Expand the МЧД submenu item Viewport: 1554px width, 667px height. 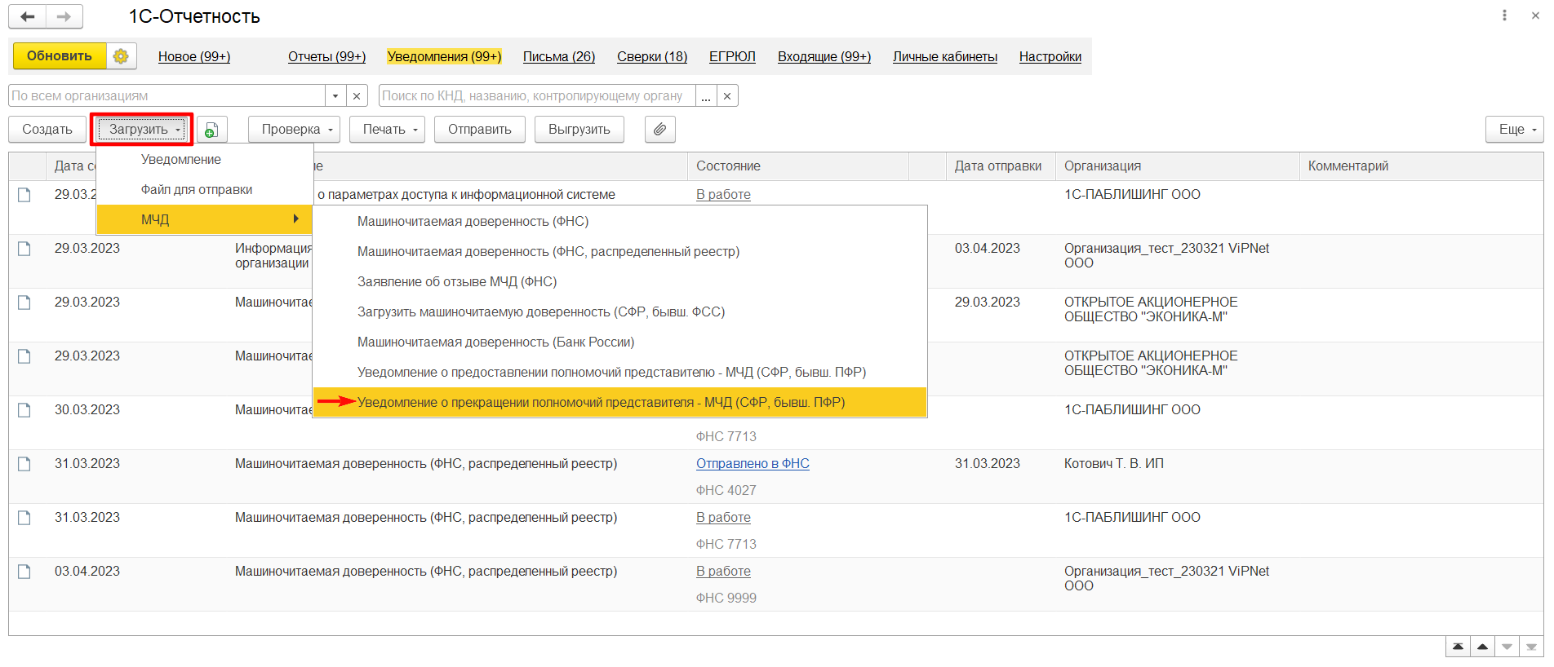point(204,219)
